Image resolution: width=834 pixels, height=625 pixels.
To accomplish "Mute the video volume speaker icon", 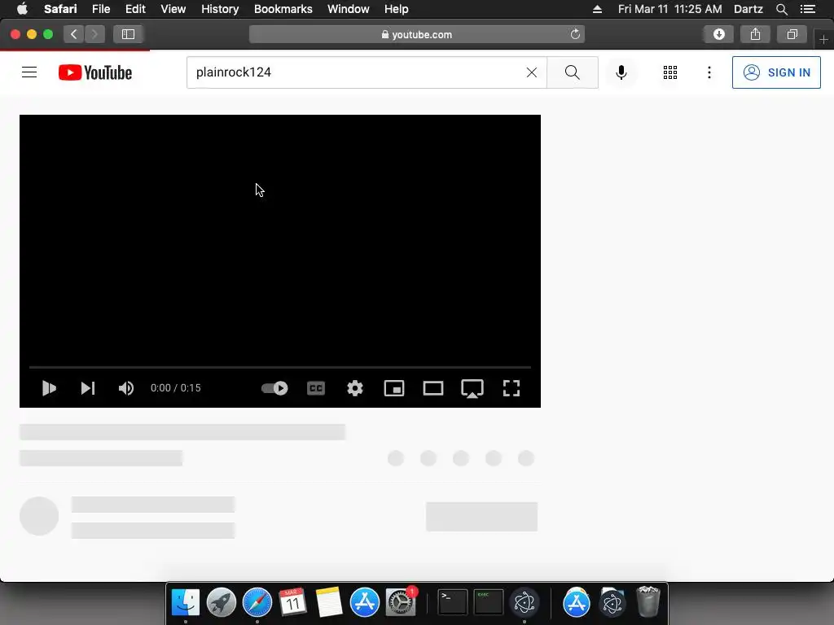I will [126, 388].
